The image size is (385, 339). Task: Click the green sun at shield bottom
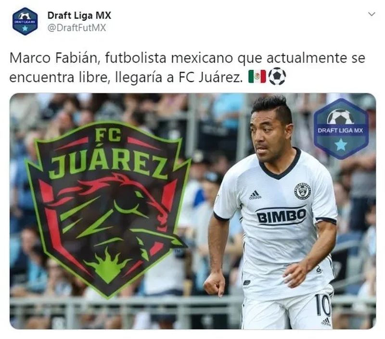point(108,265)
